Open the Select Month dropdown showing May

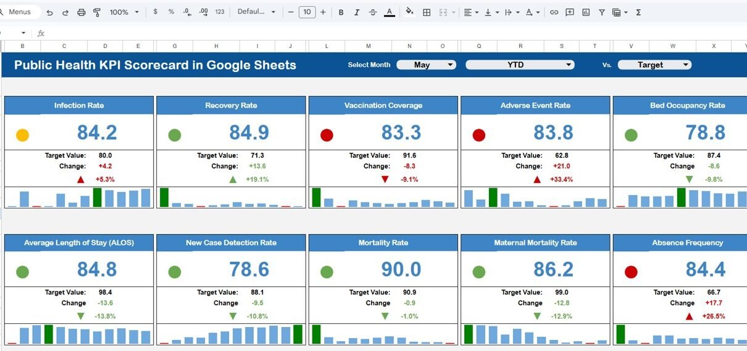(426, 65)
